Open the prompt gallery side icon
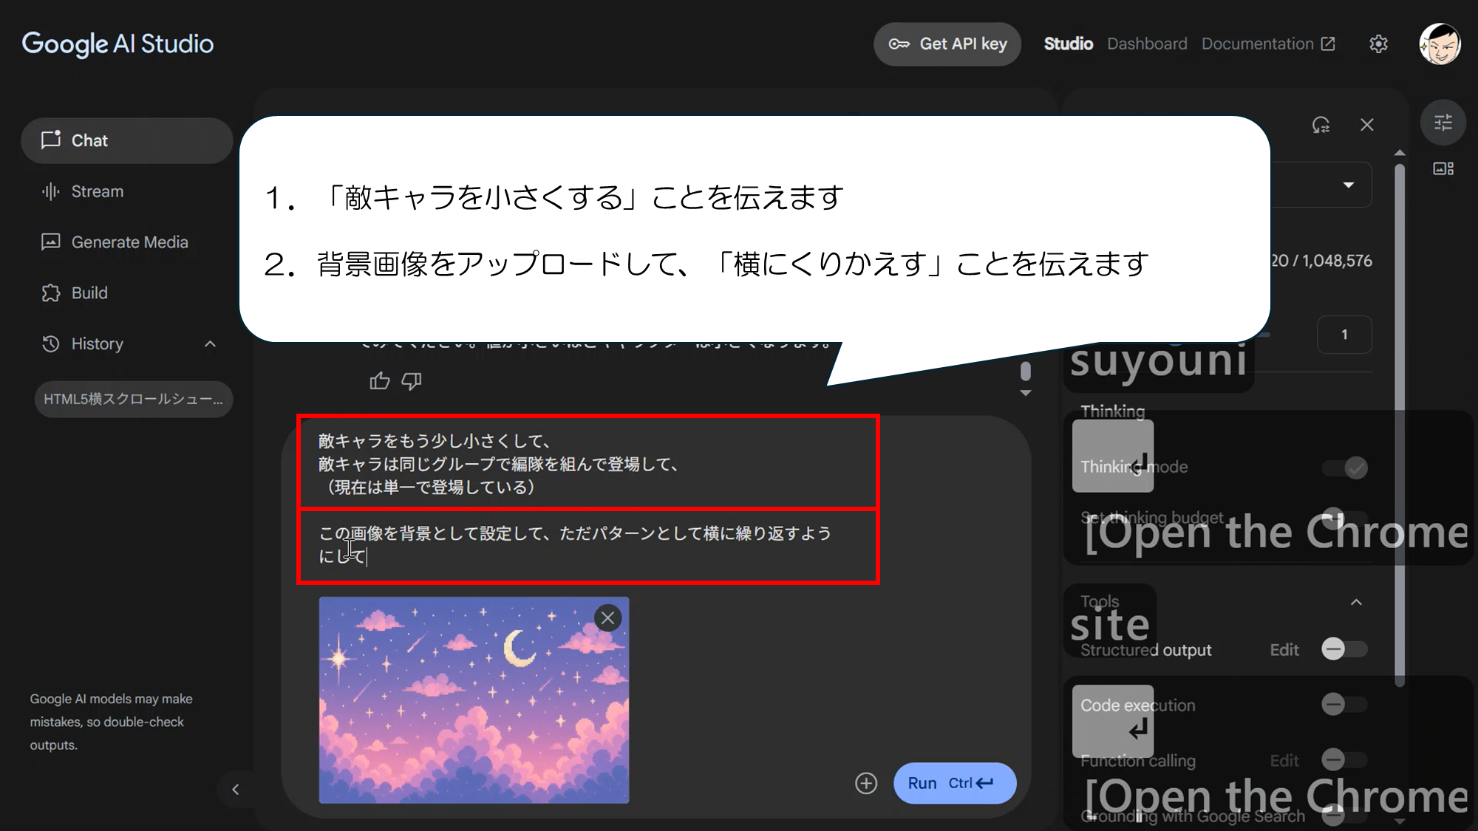1478x831 pixels. click(x=1443, y=169)
